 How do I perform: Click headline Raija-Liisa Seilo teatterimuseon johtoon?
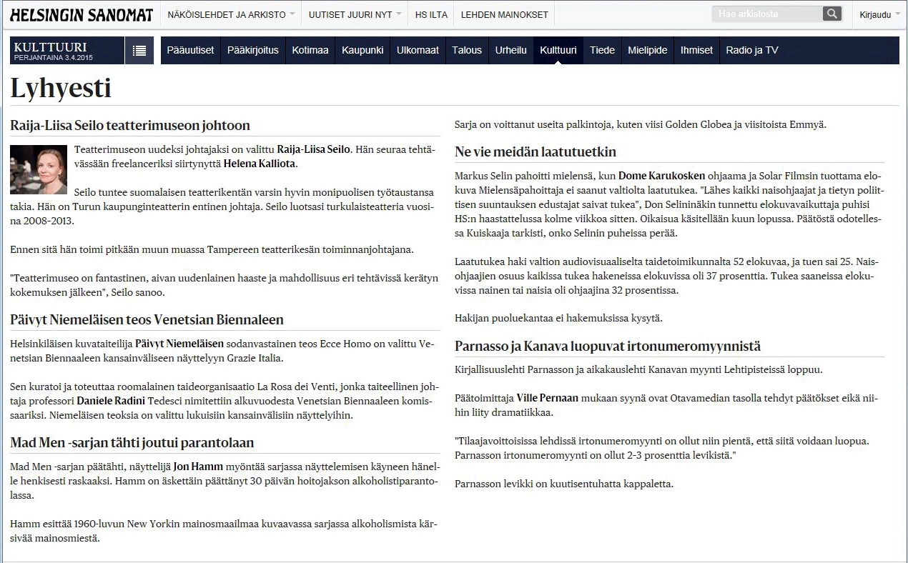click(x=130, y=126)
